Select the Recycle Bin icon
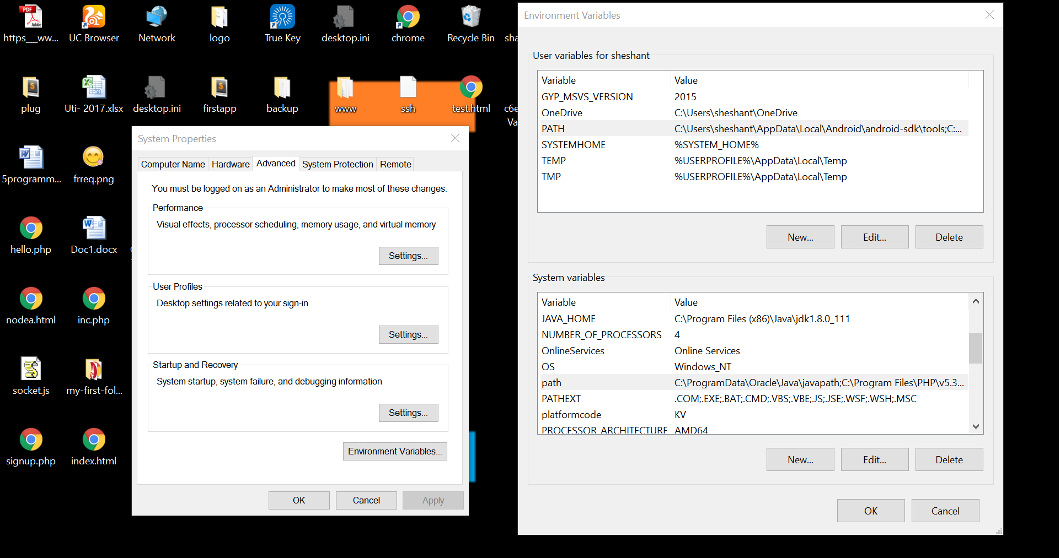 click(x=471, y=24)
